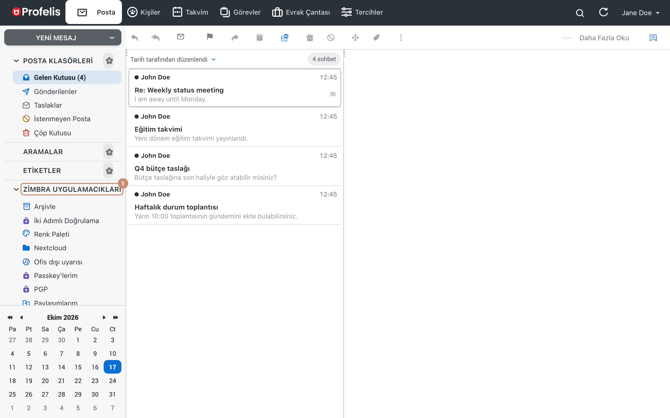The height and width of the screenshot is (418, 670).
Task: Toggle unread dot on Q4 bütçe taslağı
Action: coord(137,156)
